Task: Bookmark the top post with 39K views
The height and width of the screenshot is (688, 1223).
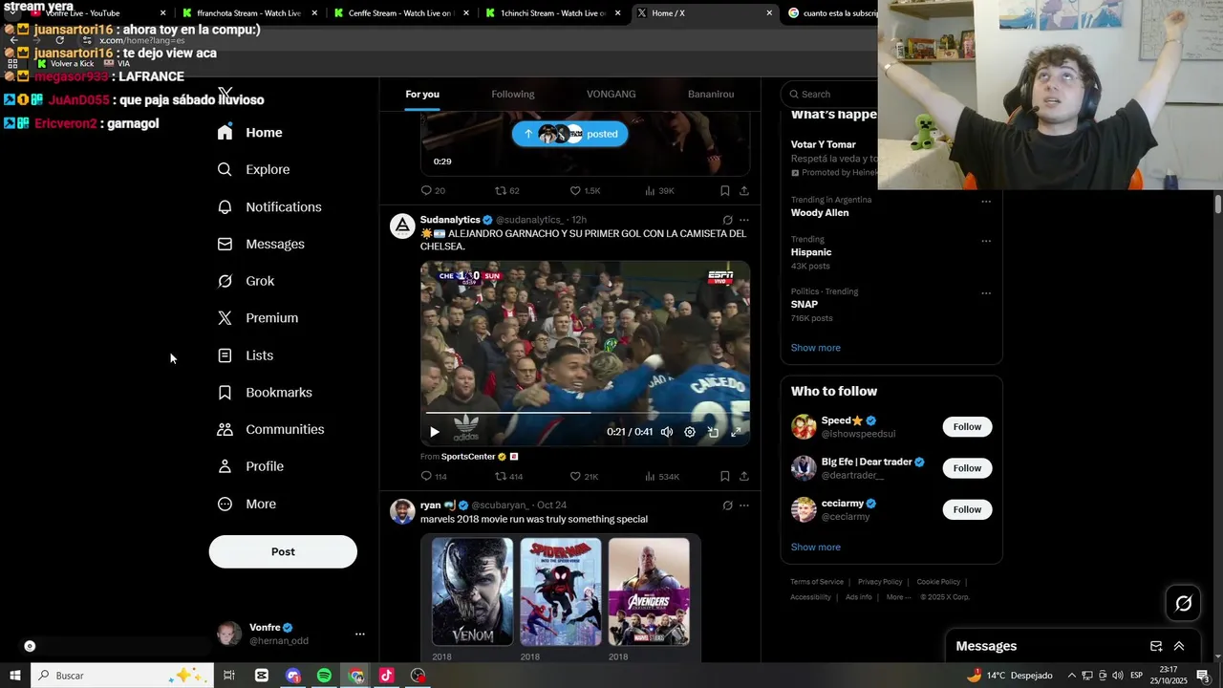Action: tap(725, 191)
